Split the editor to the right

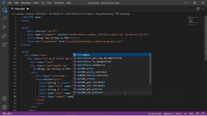[x=198, y=9]
